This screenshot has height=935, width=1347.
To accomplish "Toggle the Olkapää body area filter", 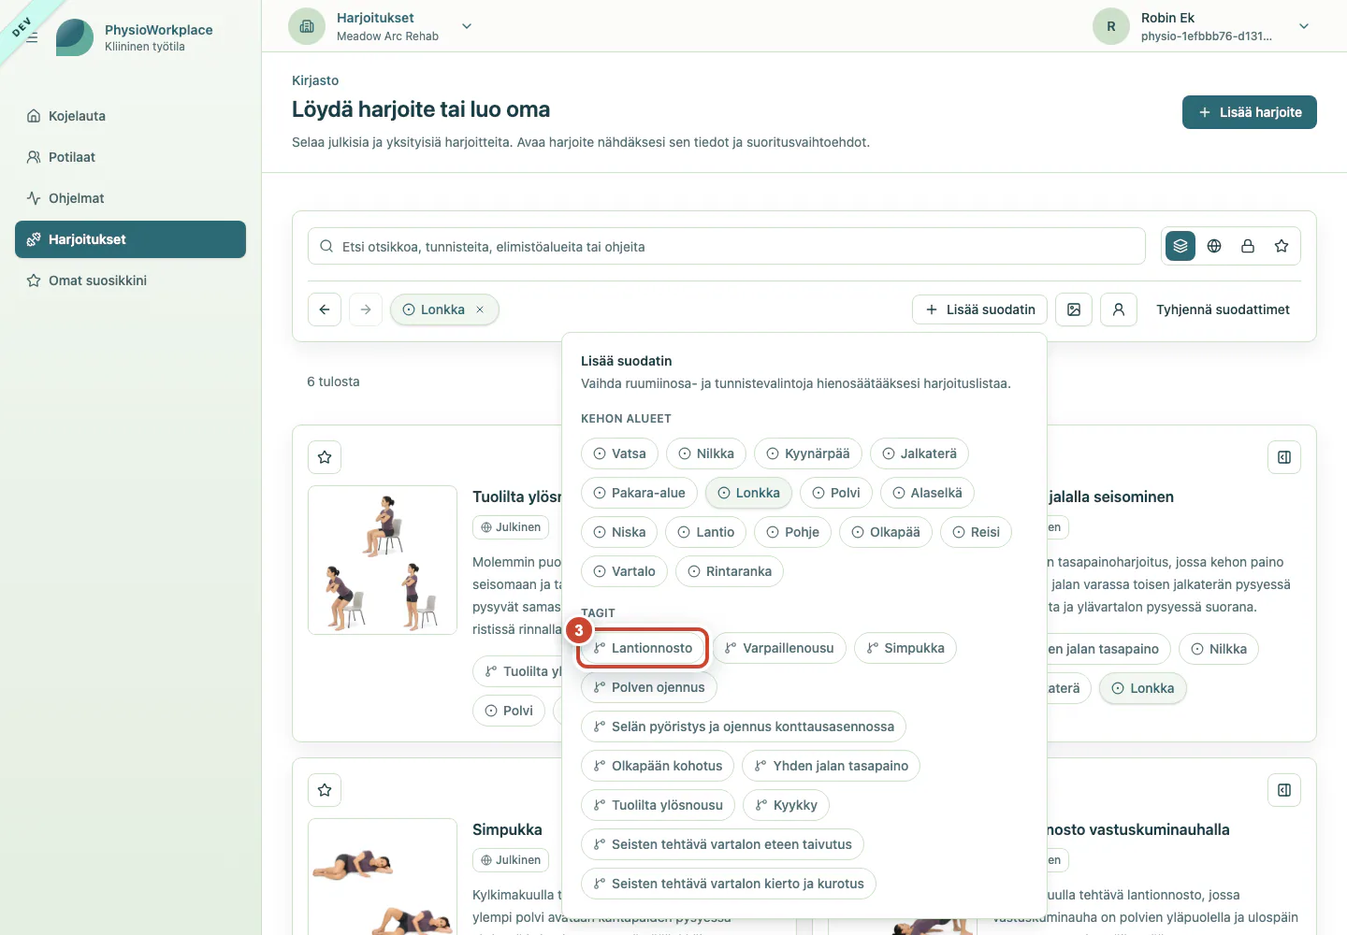I will point(886,532).
